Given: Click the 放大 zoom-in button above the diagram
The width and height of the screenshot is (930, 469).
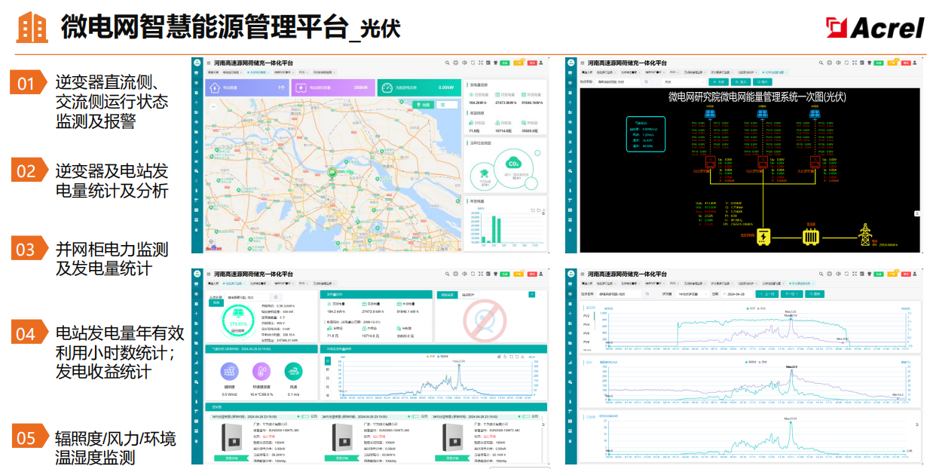Looking at the screenshot, I should [741, 81].
